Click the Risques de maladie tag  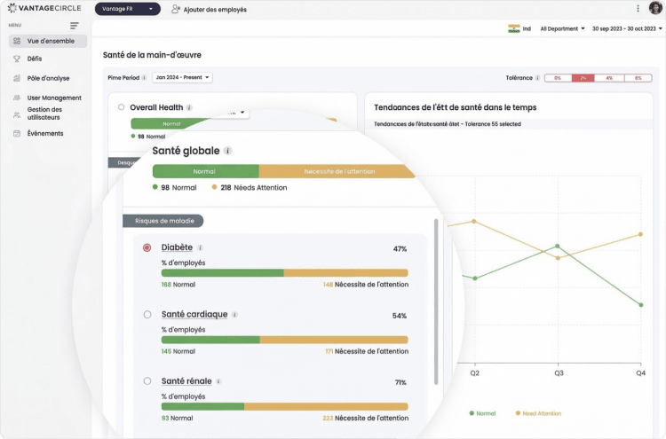(163, 221)
